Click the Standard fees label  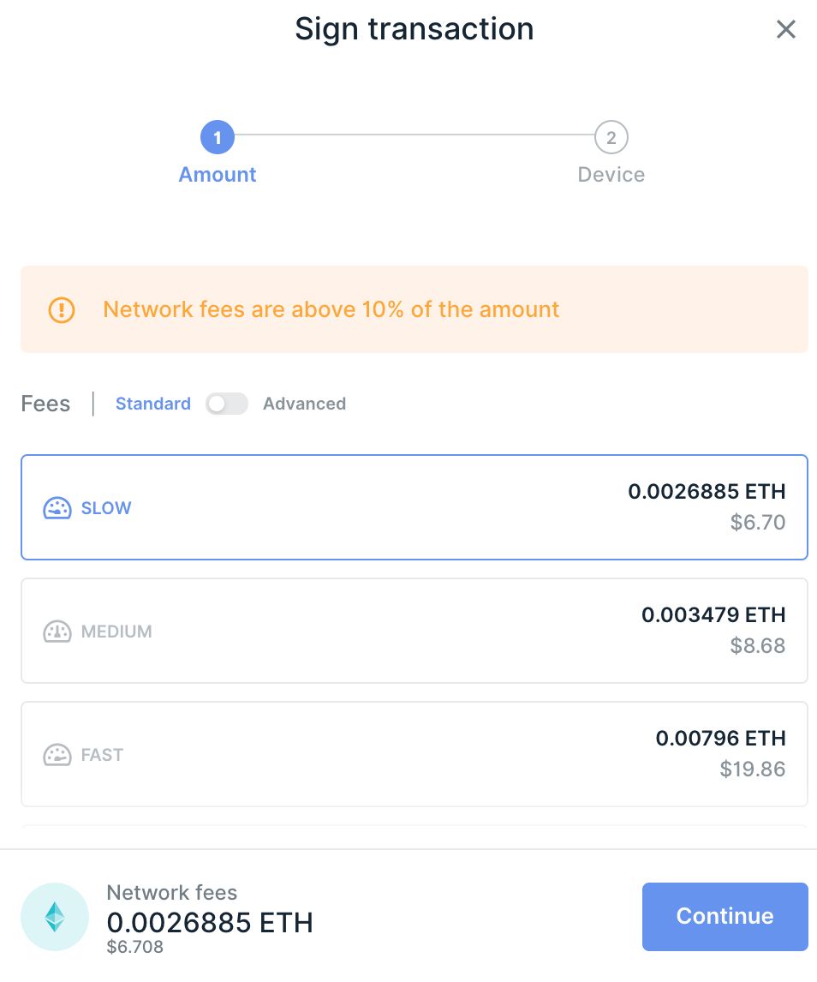click(153, 404)
